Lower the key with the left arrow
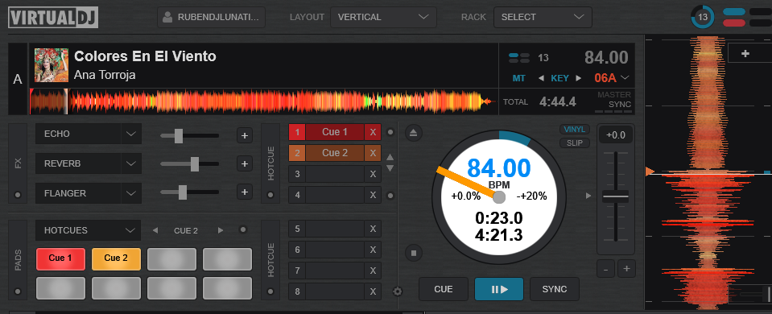The image size is (772, 314). click(x=542, y=78)
